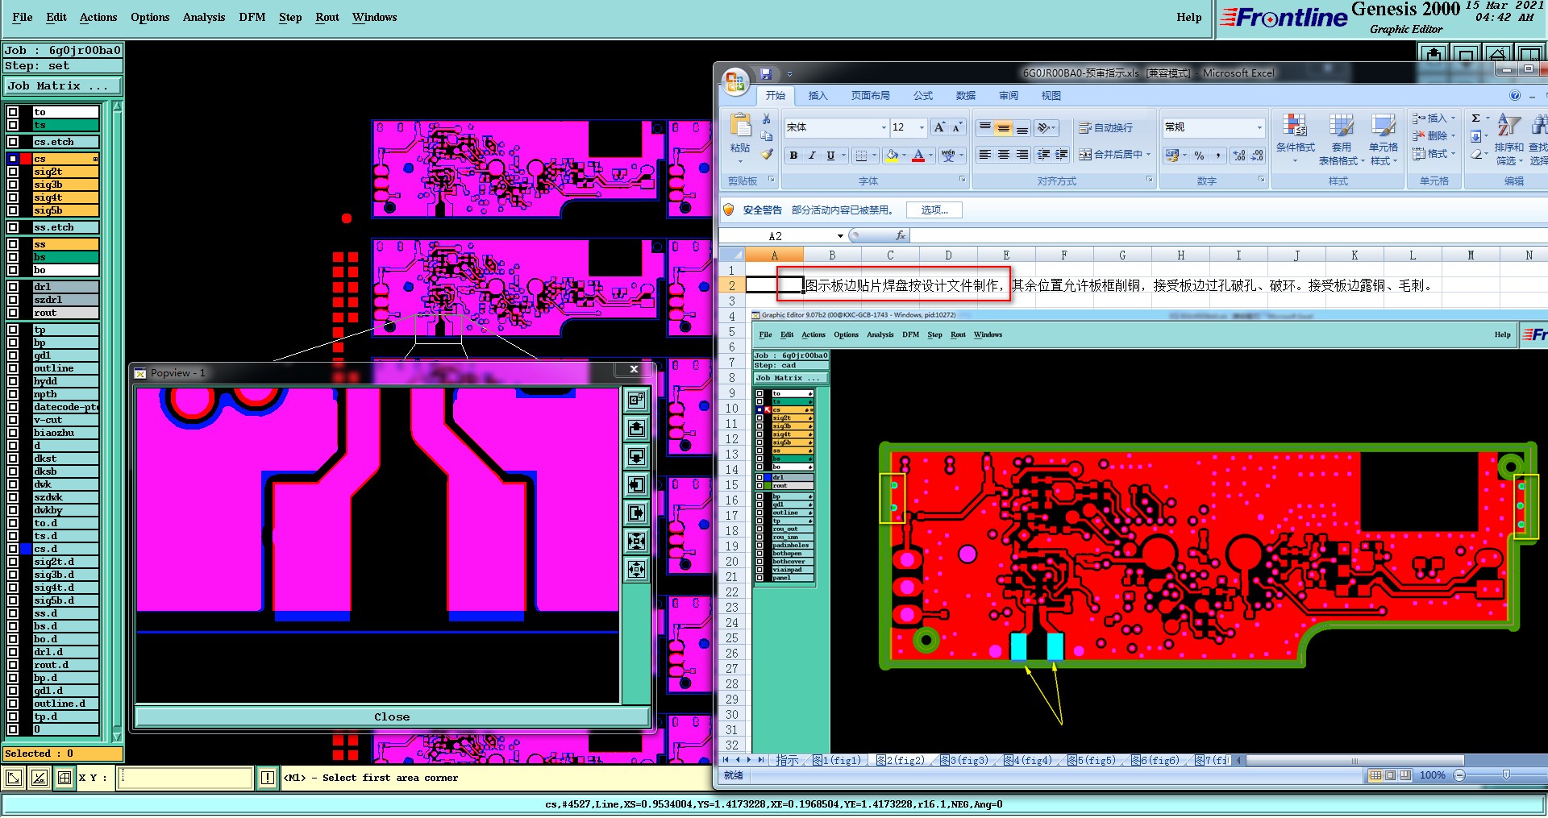Click the red font color swatch

point(918,155)
